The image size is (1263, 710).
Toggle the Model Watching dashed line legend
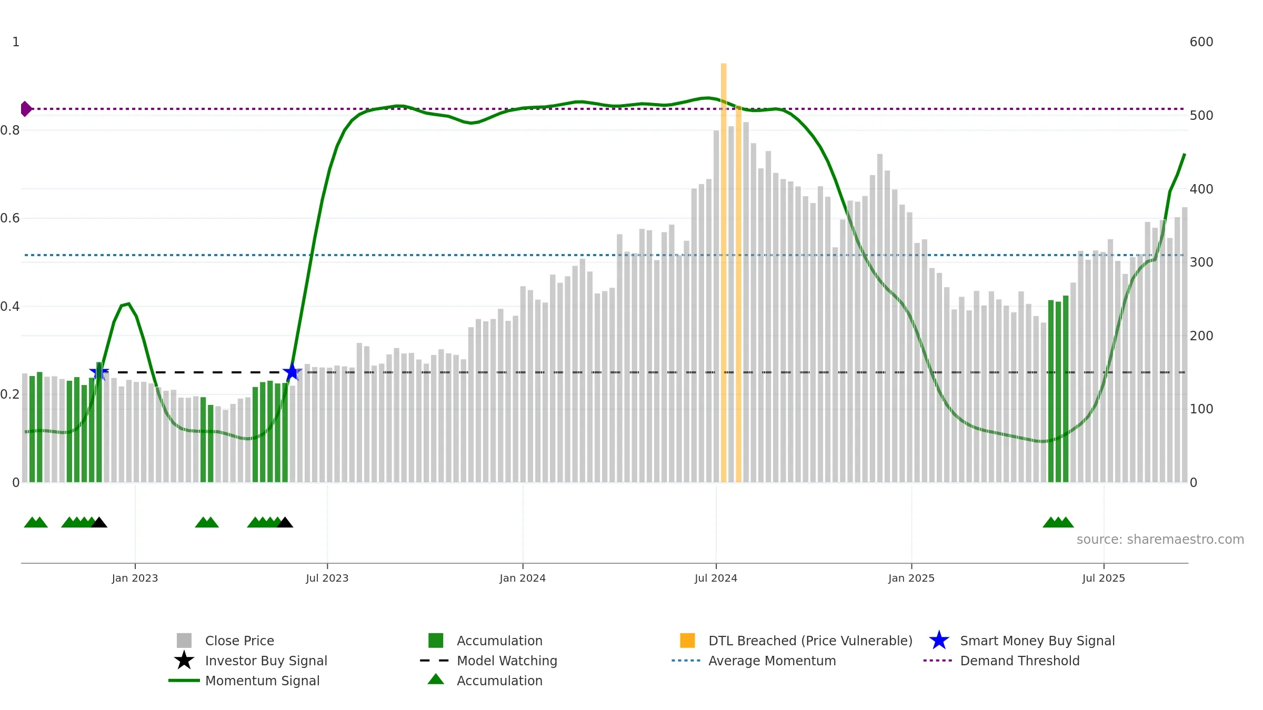coord(434,661)
